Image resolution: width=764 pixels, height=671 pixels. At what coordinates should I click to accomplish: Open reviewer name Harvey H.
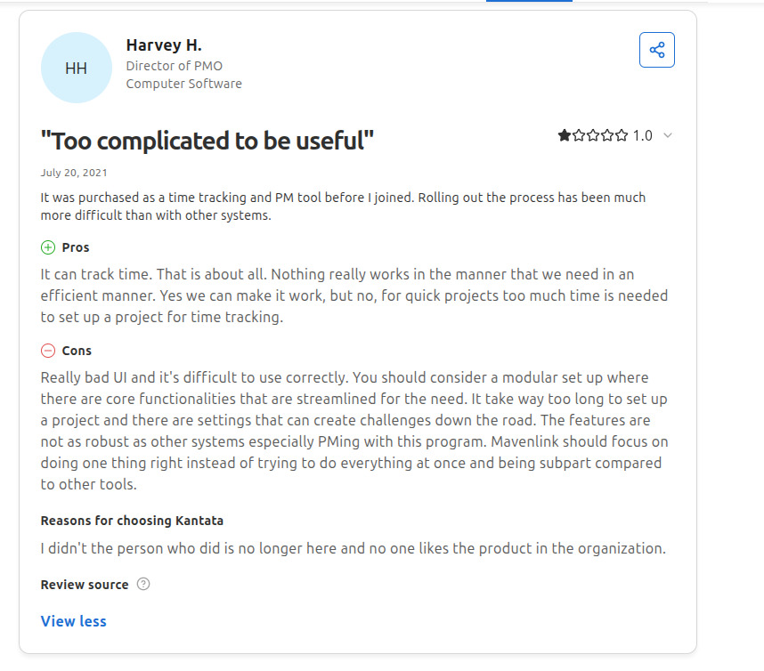coord(164,45)
